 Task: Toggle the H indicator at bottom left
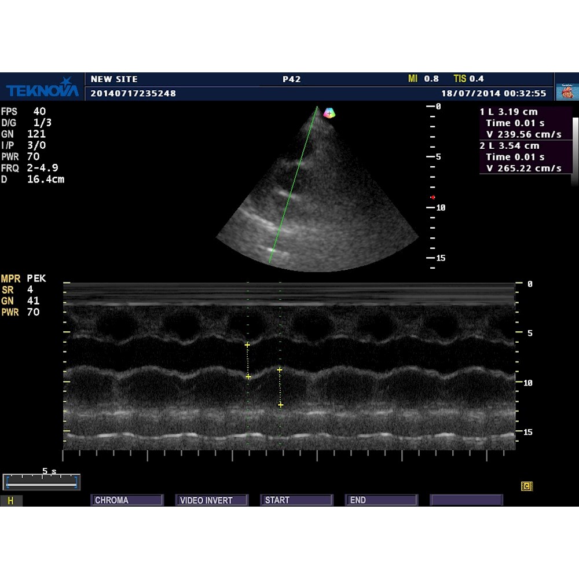click(11, 501)
